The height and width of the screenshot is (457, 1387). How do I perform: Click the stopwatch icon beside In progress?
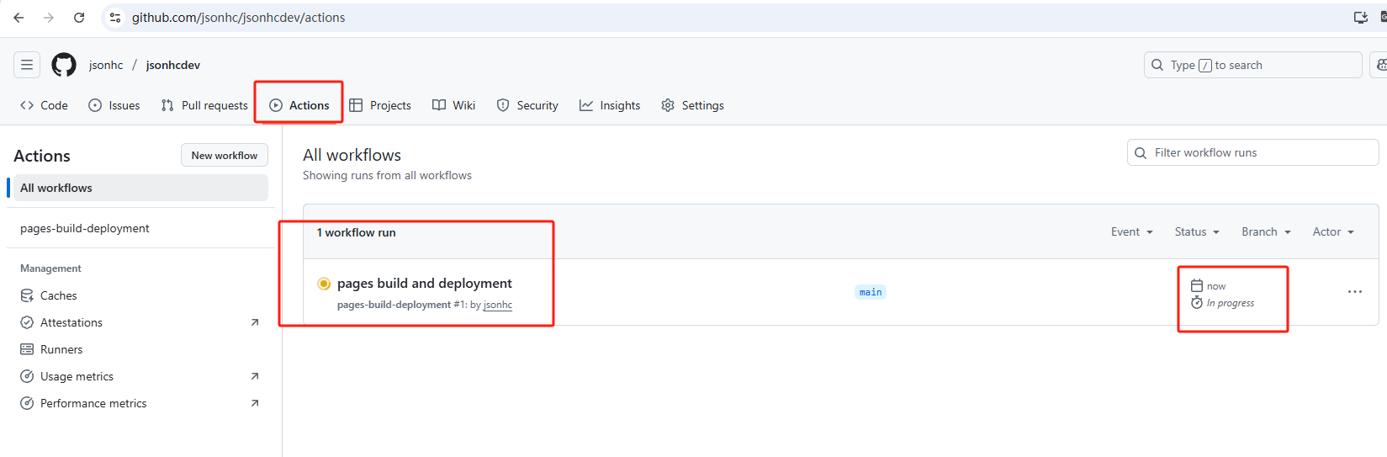1197,302
